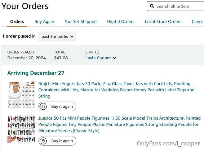Open the Brajttt Mini Yogurt Jars product link
This screenshot has width=204, height=151.
coord(116,90)
